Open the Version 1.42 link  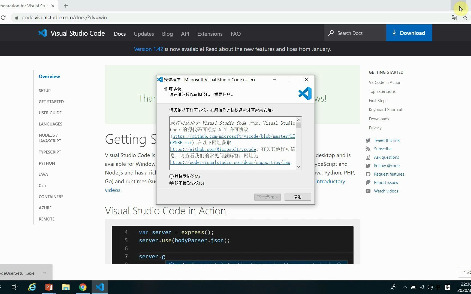click(149, 49)
